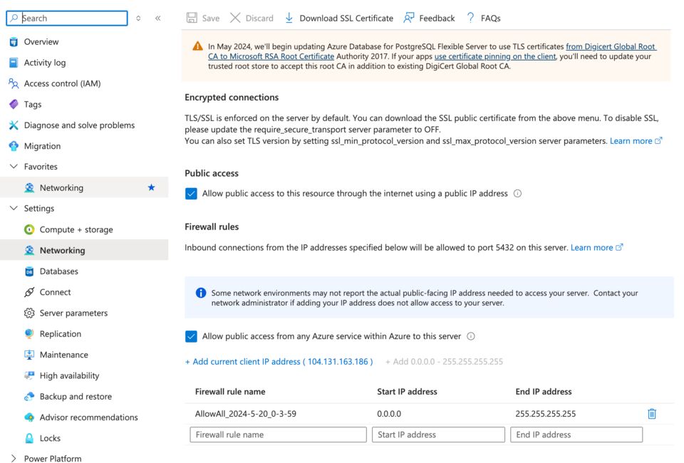The width and height of the screenshot is (684, 463).
Task: Open the Backup and restore page
Action: point(76,397)
